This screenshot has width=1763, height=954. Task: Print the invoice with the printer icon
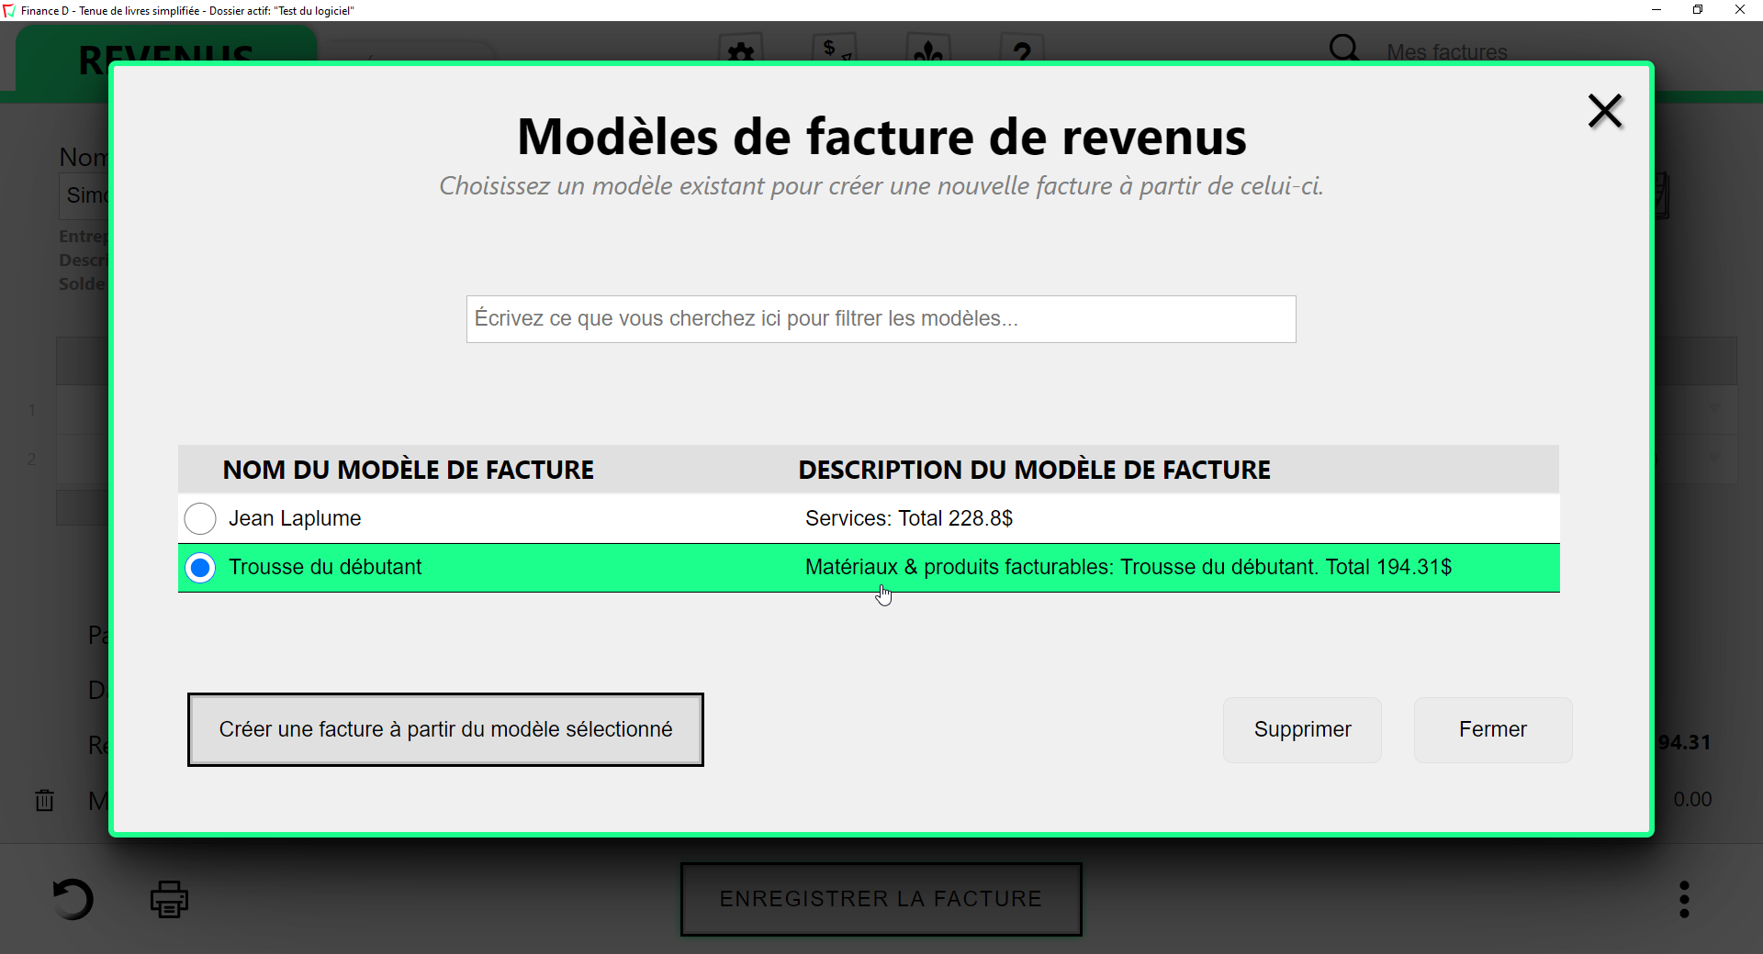click(169, 899)
